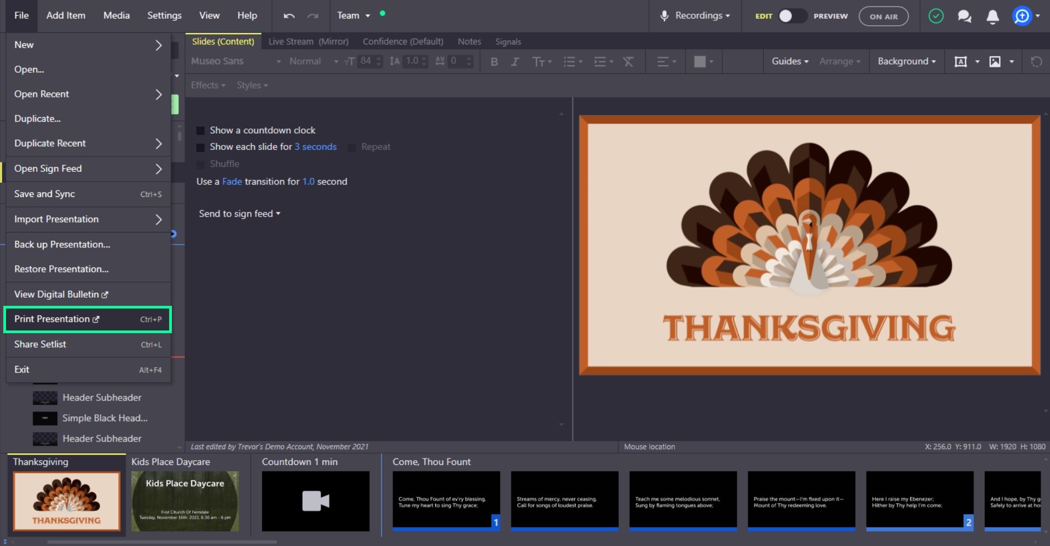Click the text case Tt icon
Image resolution: width=1050 pixels, height=546 pixels.
point(539,62)
